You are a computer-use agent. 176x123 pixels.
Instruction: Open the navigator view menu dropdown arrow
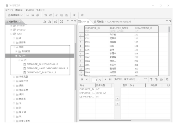pyautogui.click(x=68, y=21)
